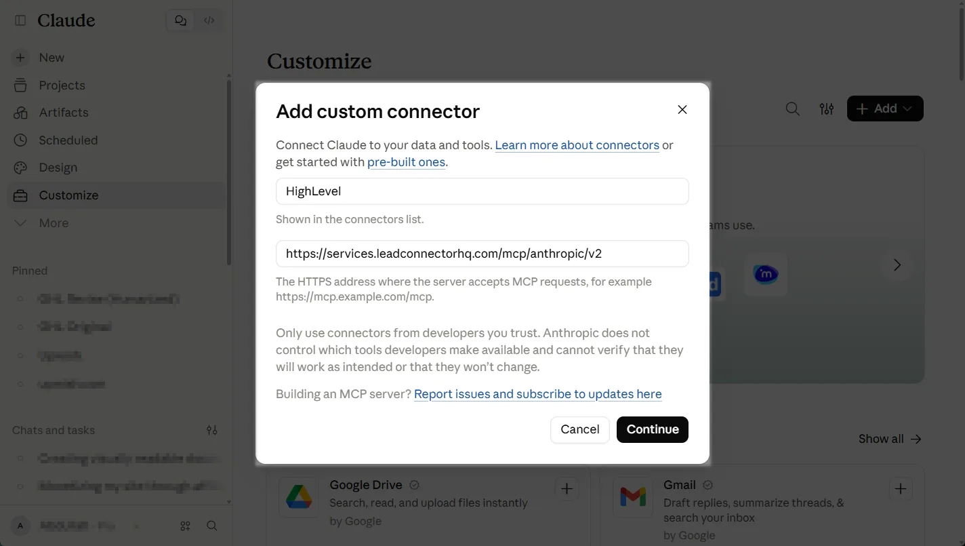The height and width of the screenshot is (546, 965).
Task: Open the Gmail connector title
Action: point(680,485)
